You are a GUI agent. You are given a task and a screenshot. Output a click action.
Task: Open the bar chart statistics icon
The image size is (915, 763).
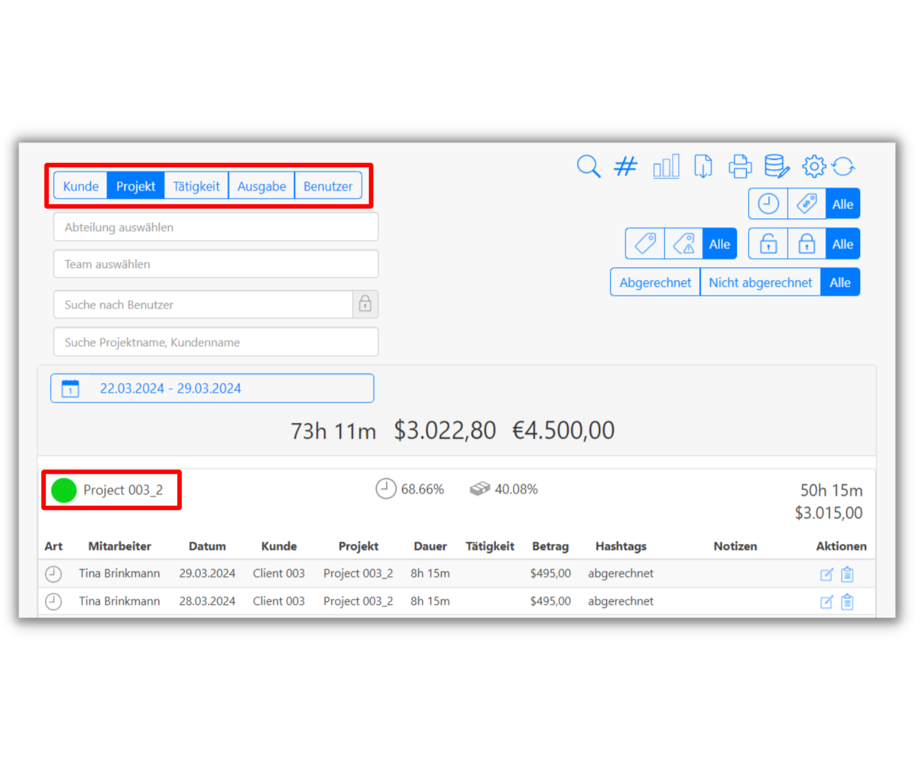[x=666, y=166]
